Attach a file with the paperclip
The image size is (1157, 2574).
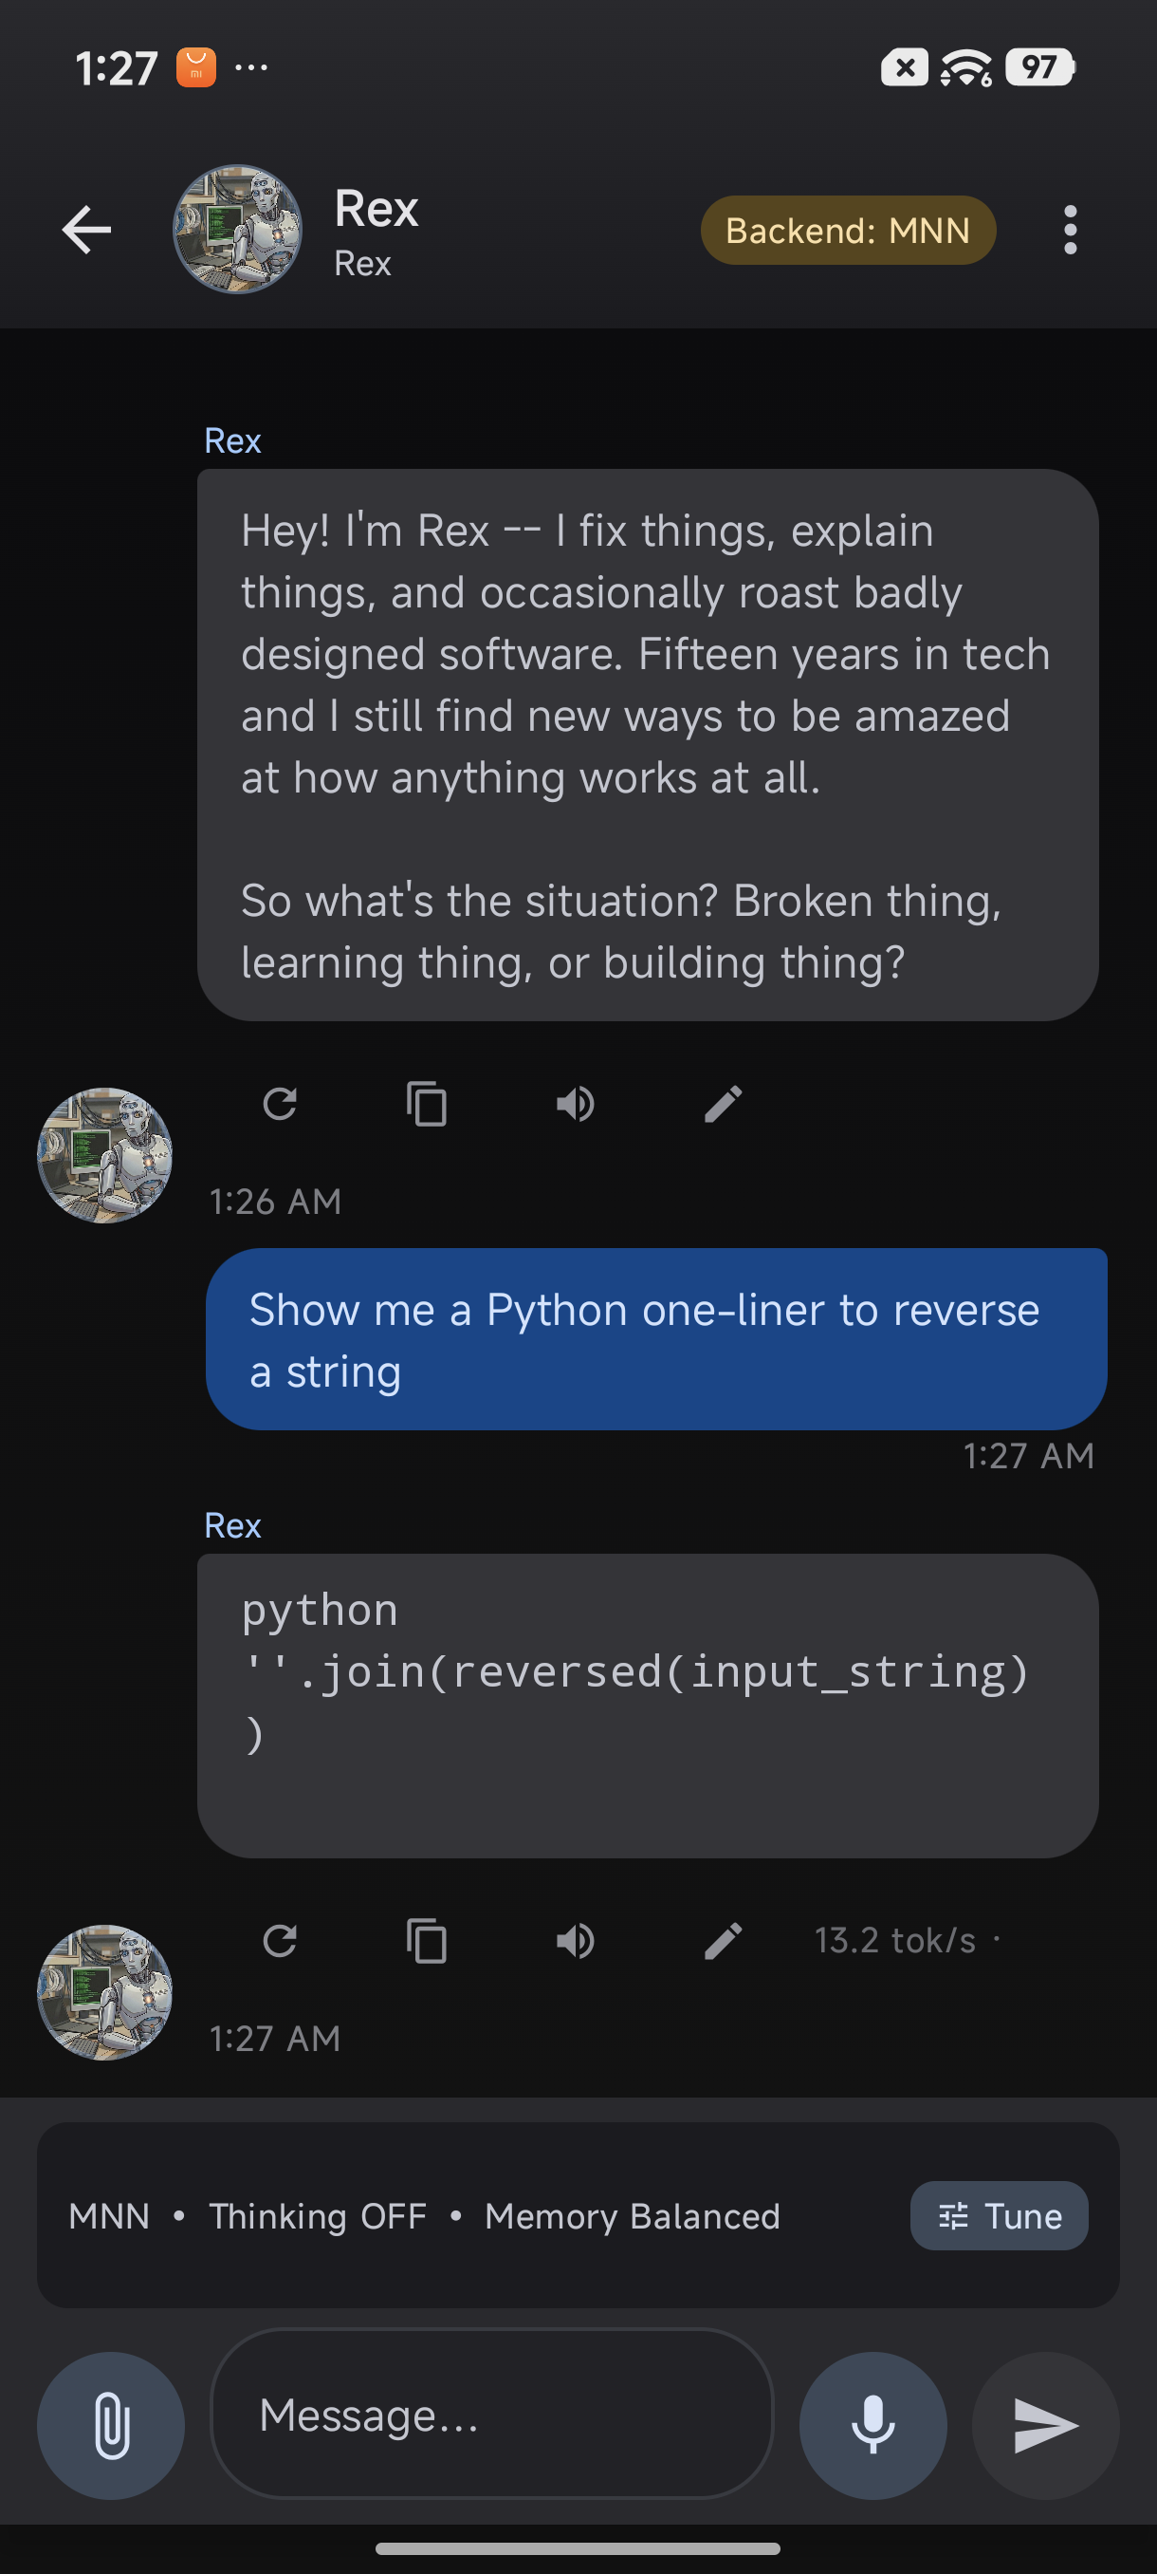click(111, 2425)
